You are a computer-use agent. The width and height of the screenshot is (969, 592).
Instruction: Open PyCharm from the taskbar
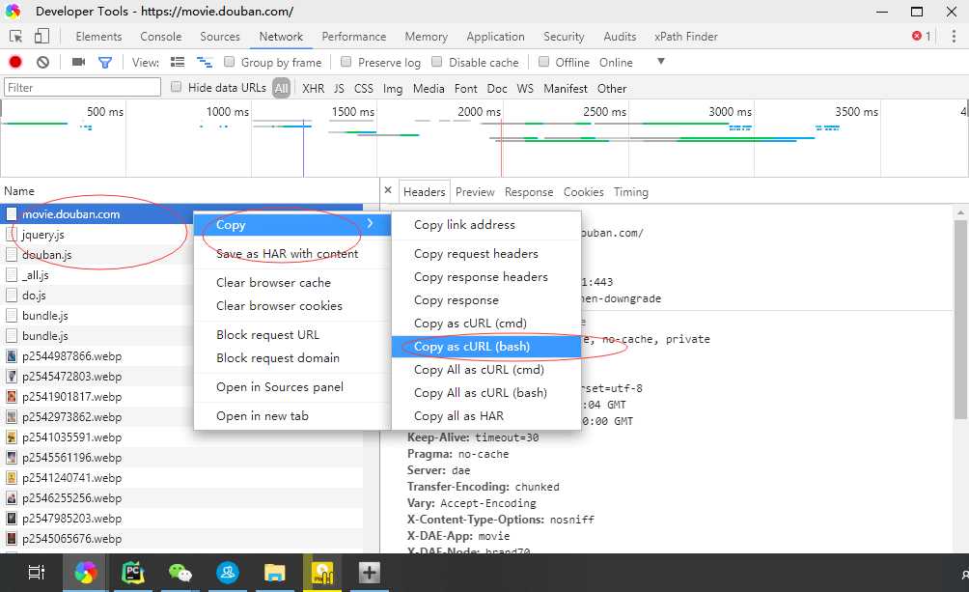click(133, 573)
